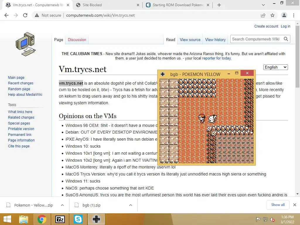Click the Action Center flag tray icon
300x225 pixels.
click(x=258, y=219)
